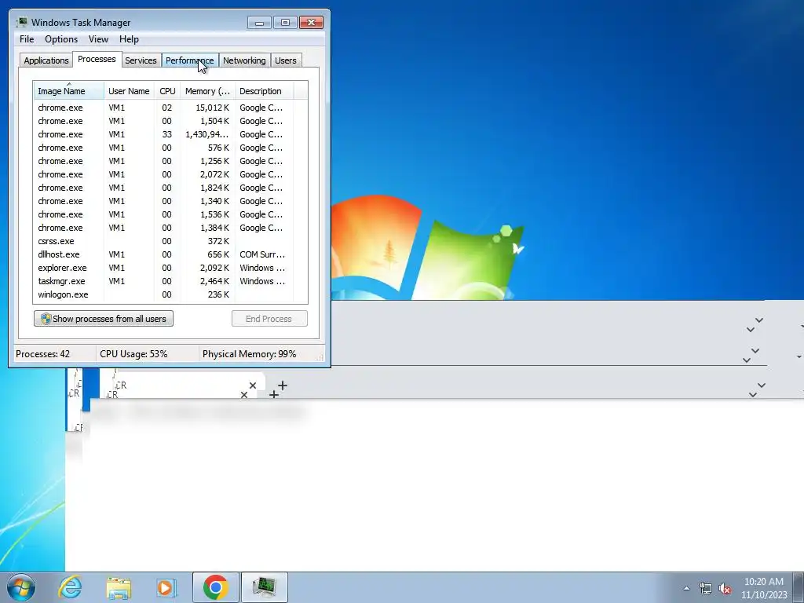
Task: Select chrome.exe using 15,012 K memory
Action: pos(163,108)
